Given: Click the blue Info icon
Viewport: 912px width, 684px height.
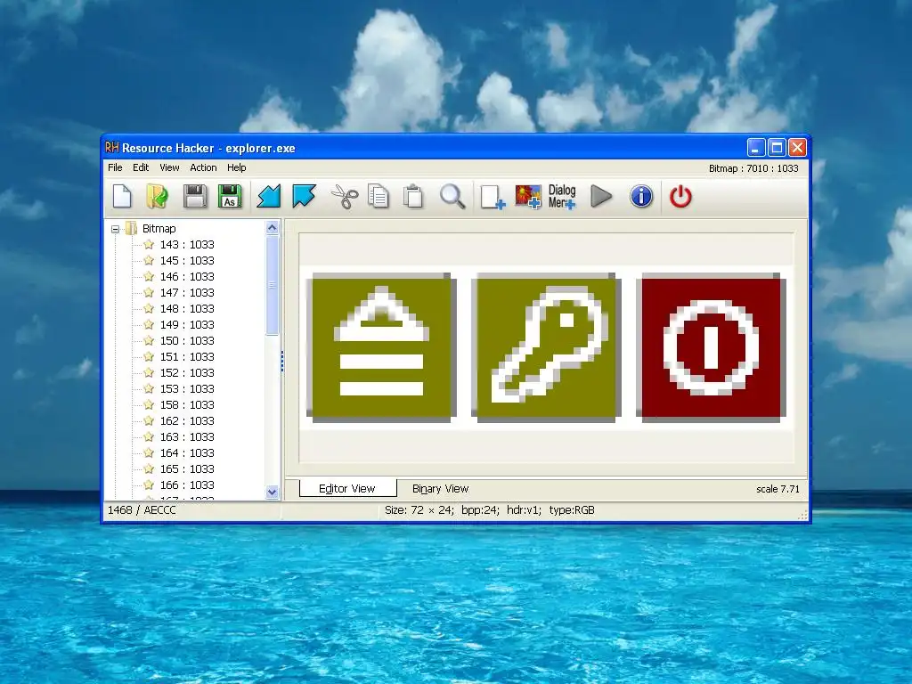Looking at the screenshot, I should [x=641, y=196].
